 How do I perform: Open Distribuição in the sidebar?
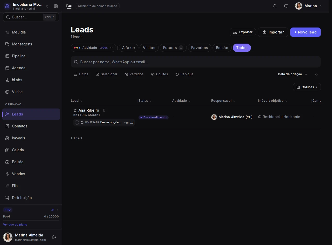31,198
